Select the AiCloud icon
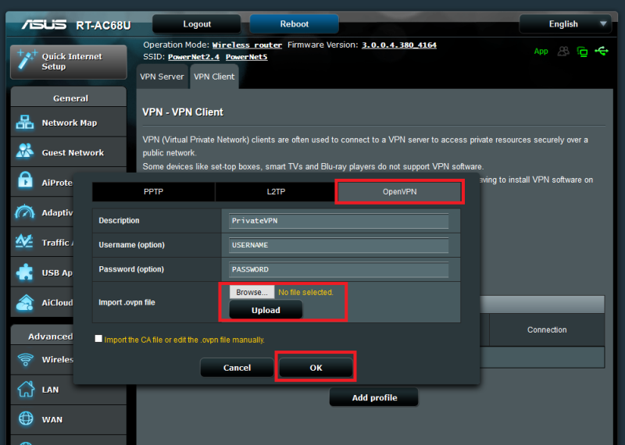 (x=25, y=303)
